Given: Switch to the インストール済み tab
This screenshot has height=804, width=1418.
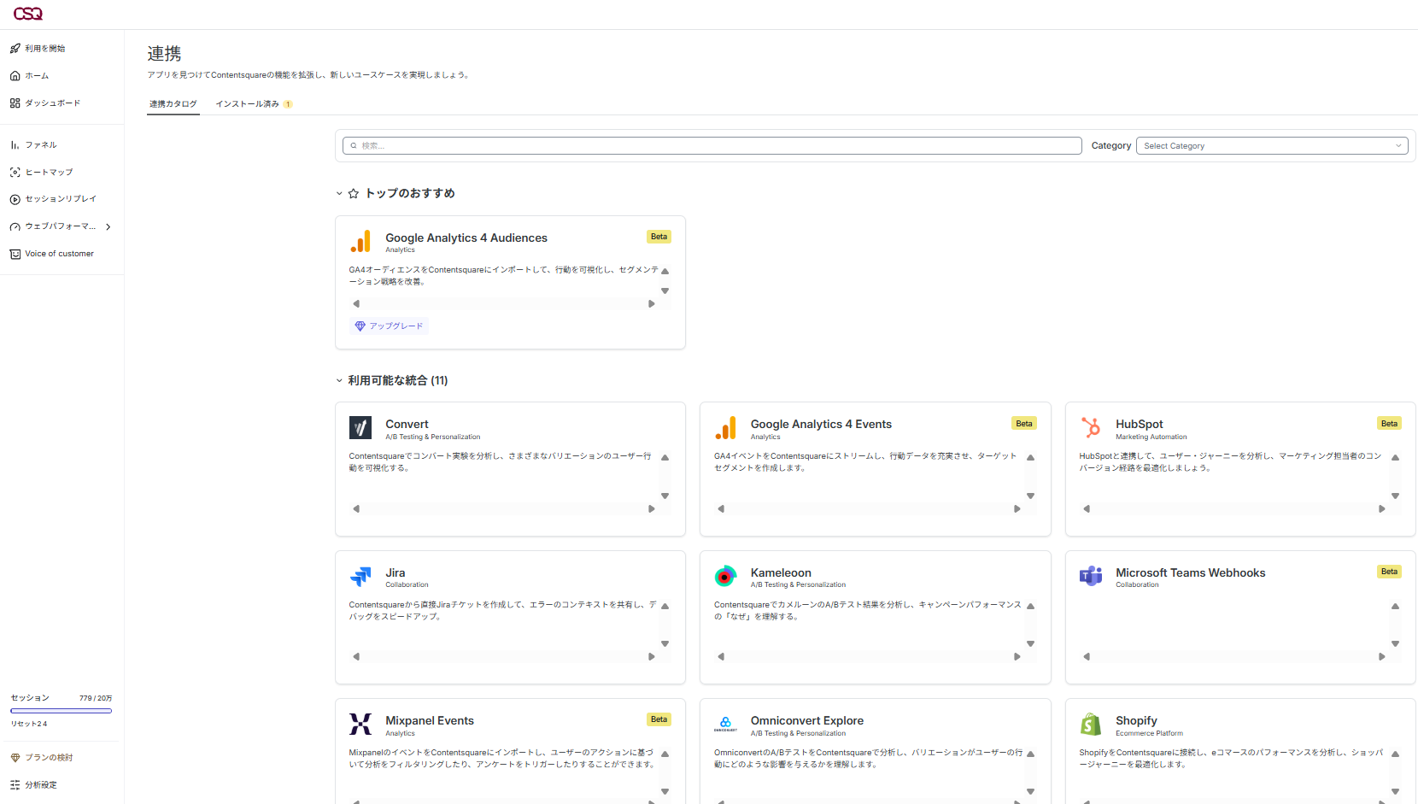Looking at the screenshot, I should tap(254, 104).
